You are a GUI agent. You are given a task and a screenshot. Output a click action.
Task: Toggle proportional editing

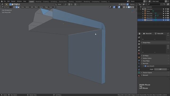[75, 4]
